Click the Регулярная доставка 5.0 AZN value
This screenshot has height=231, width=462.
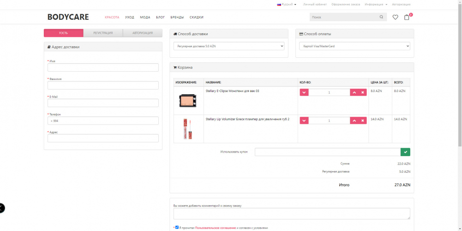coord(405,171)
